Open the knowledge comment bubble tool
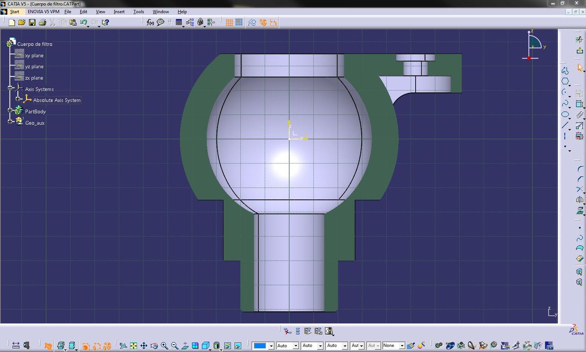 (x=160, y=22)
